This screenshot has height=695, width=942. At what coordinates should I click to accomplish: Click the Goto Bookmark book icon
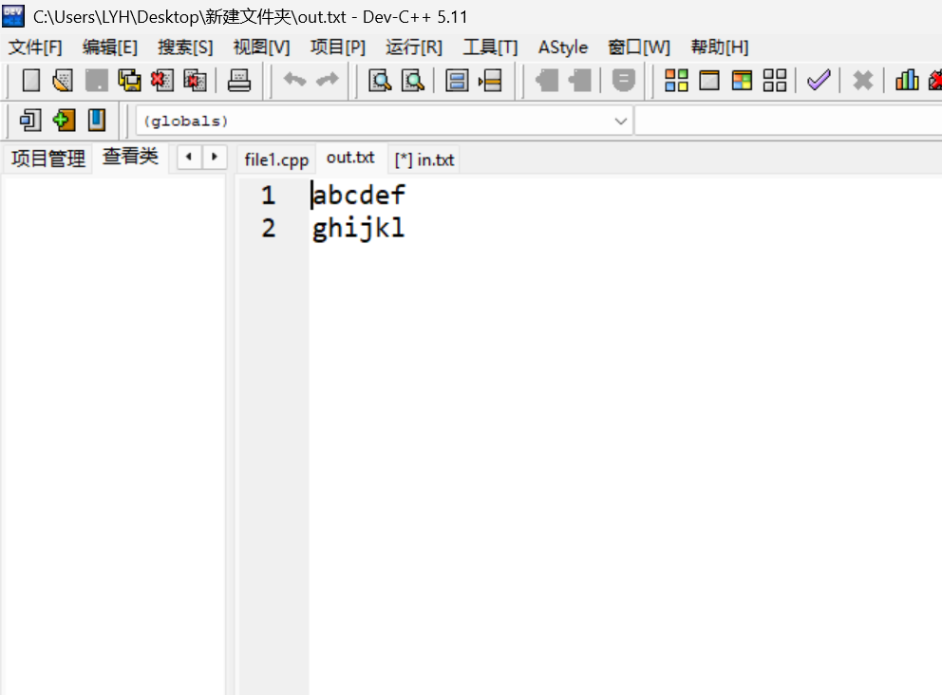pos(97,121)
